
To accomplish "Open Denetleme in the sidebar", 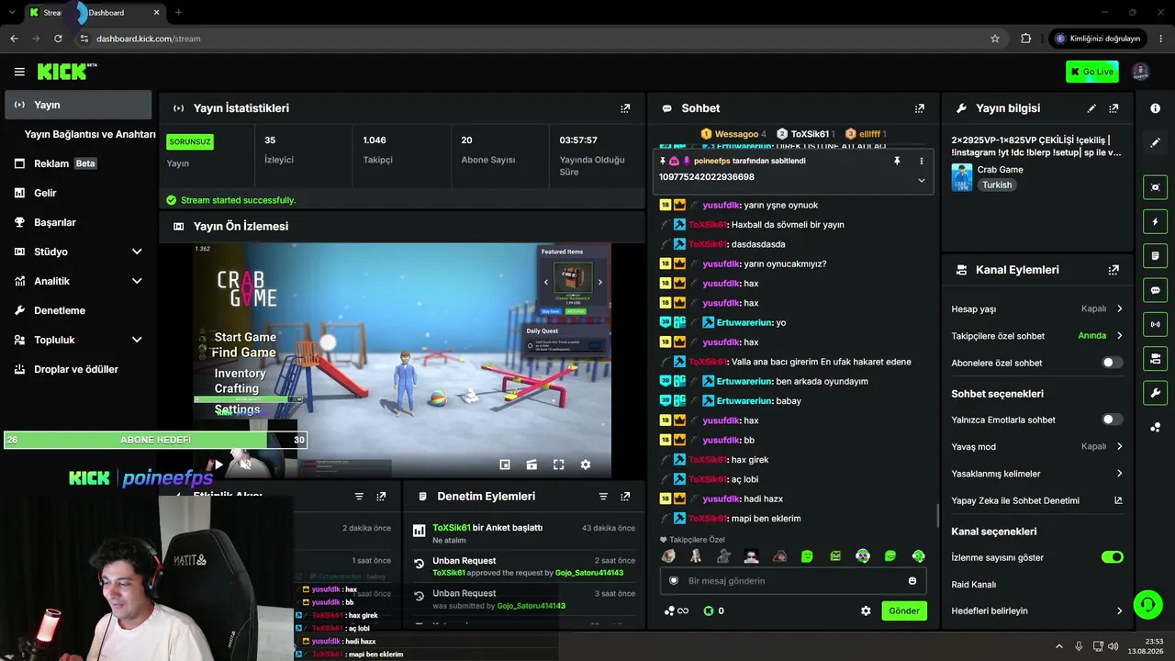I will click(78, 310).
